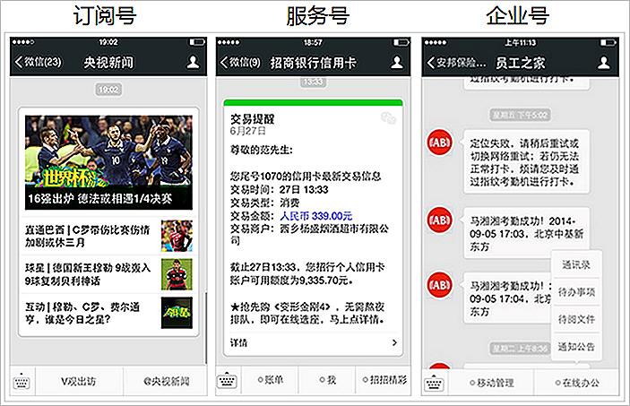This screenshot has width=630, height=406.
Task: Open 详情 of the transaction reminder
Action: click(x=314, y=342)
